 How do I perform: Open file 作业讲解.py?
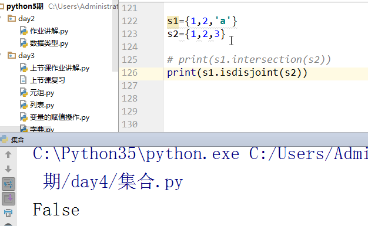49,31
